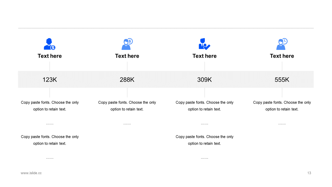Click the 555K value text

(x=282, y=80)
